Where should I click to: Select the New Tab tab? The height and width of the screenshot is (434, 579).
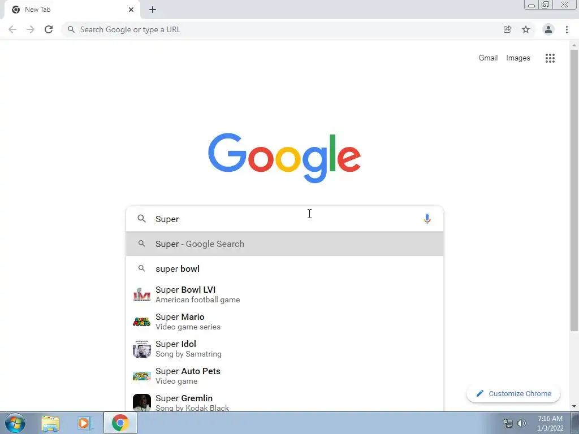pos(72,10)
